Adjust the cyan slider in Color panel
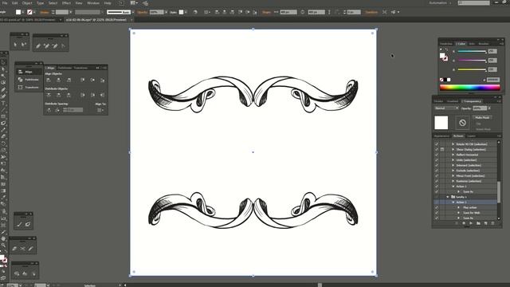 [x=472, y=51]
